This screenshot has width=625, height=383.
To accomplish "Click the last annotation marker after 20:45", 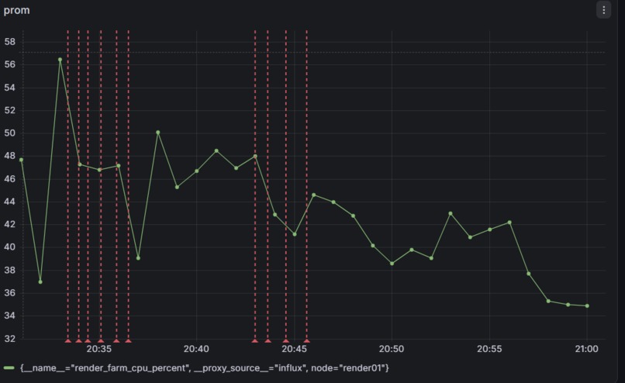I will (306, 341).
